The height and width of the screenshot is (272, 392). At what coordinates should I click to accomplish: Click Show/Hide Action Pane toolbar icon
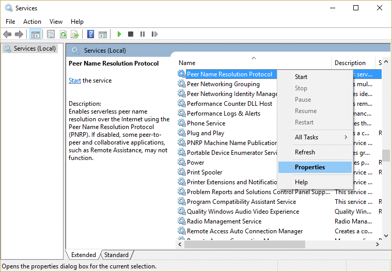click(102, 34)
